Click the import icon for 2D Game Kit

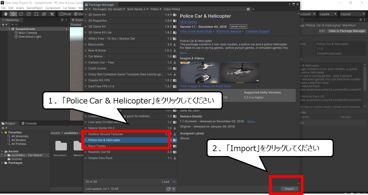click(175, 15)
